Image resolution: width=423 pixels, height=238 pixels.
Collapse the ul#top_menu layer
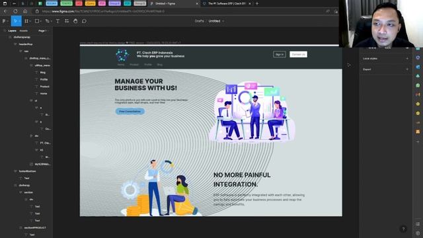(31, 65)
